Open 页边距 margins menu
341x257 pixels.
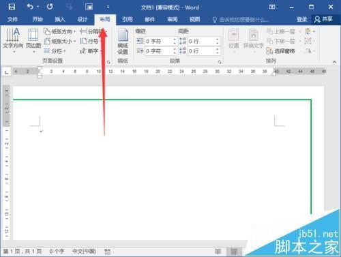click(x=33, y=41)
